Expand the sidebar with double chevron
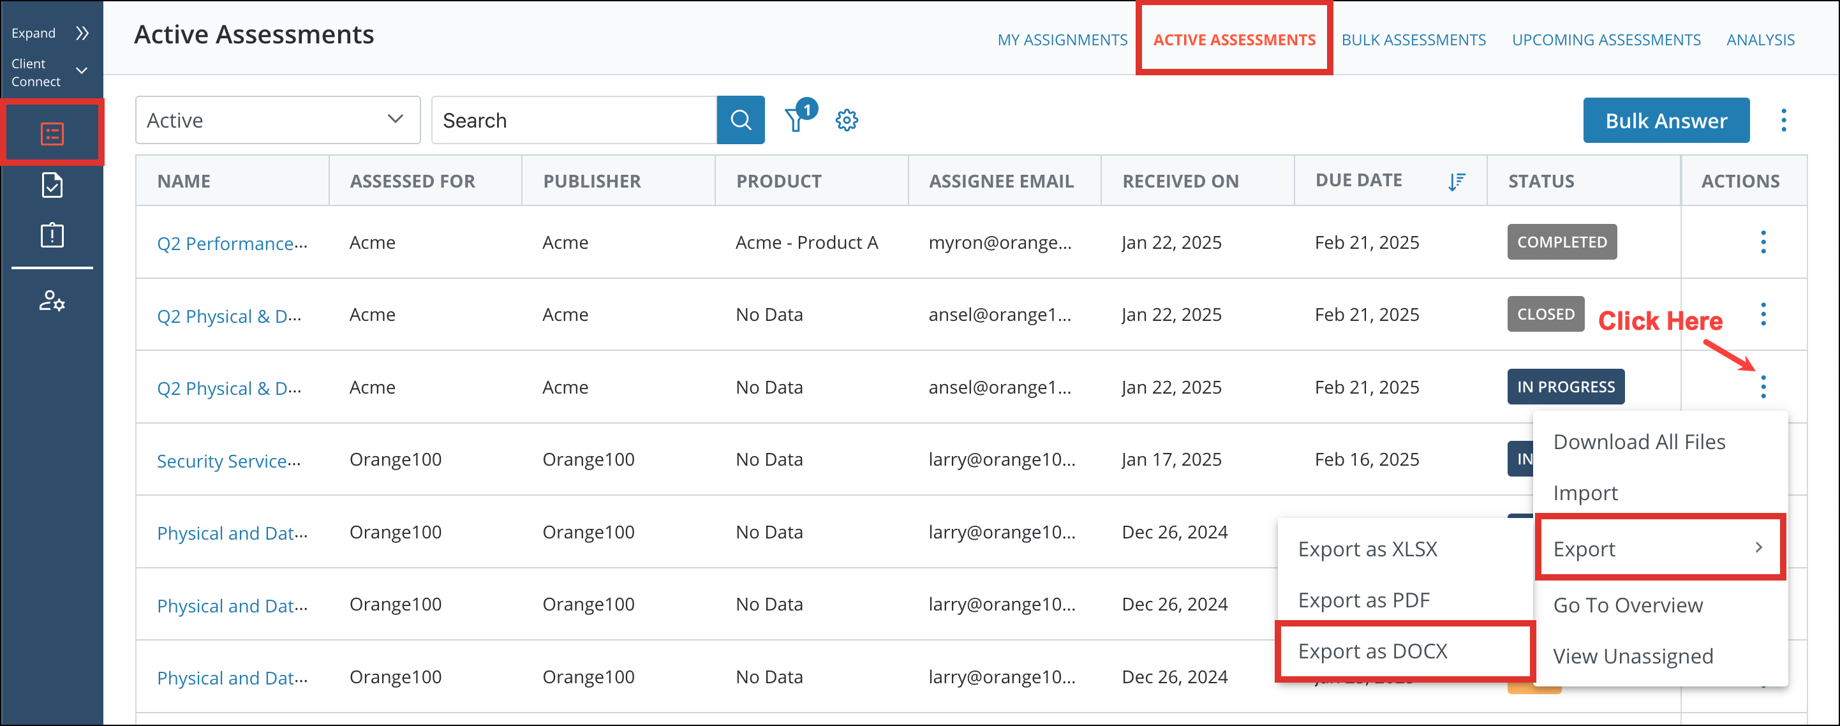The image size is (1840, 726). tap(82, 33)
